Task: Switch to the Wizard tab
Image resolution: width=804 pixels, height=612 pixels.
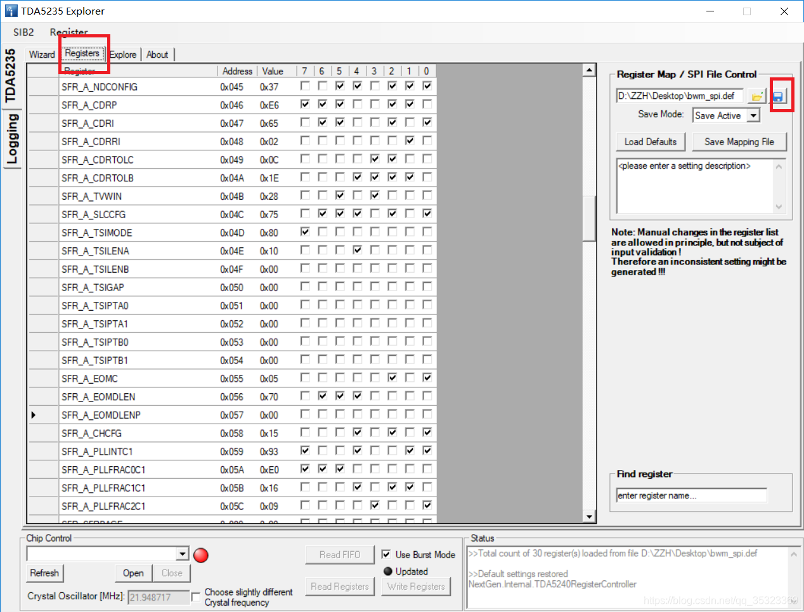Action: (42, 55)
